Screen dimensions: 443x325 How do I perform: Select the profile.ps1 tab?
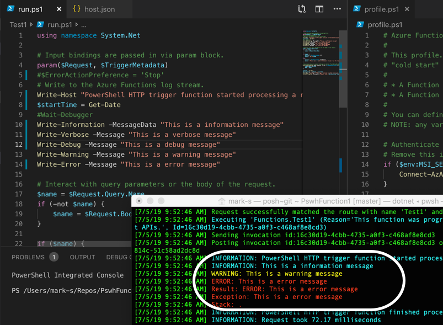point(381,9)
